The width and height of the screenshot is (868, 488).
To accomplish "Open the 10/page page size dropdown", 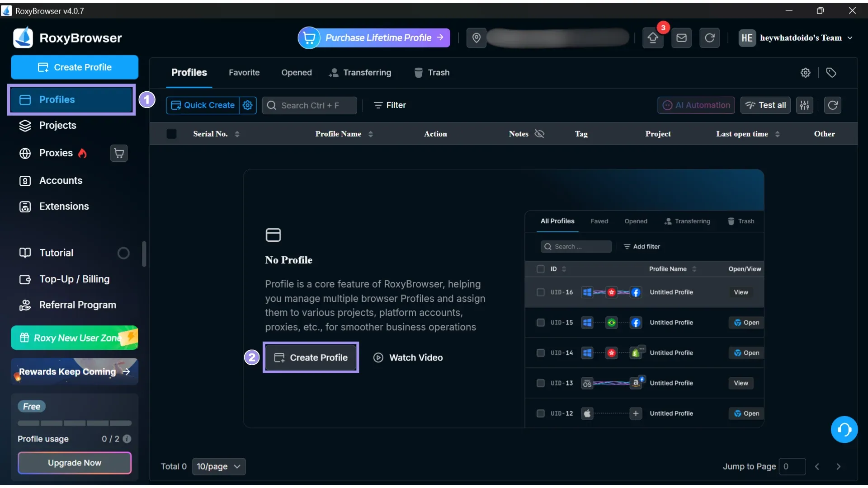I will 219,466.
